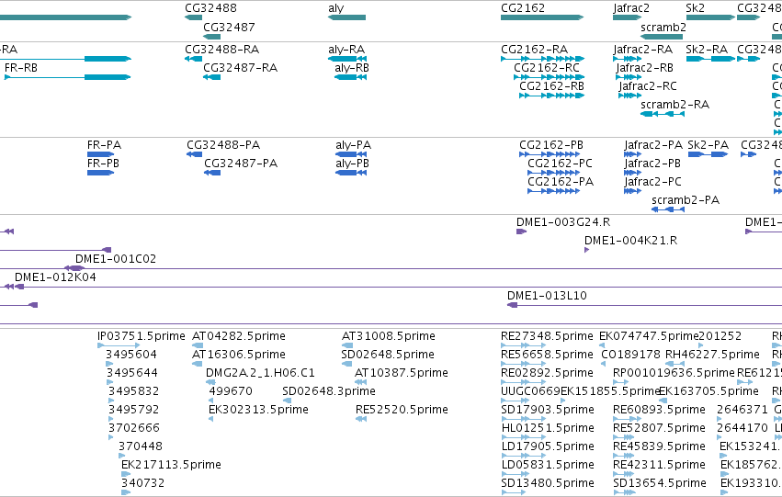Image resolution: width=782 pixels, height=497 pixels.
Task: Select EST AT04282.5prime
Action: pyautogui.click(x=198, y=345)
